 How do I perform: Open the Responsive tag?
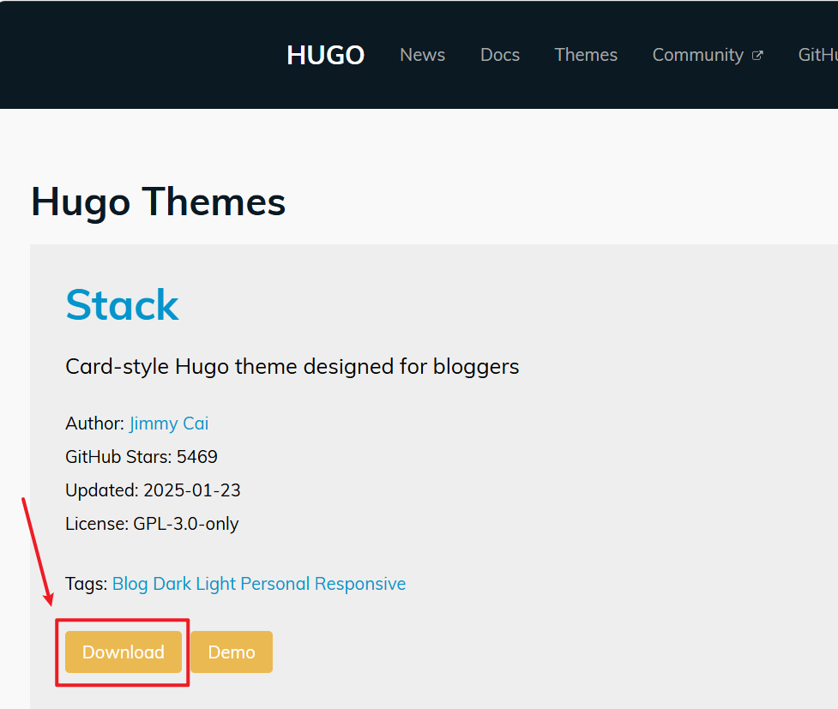(360, 584)
